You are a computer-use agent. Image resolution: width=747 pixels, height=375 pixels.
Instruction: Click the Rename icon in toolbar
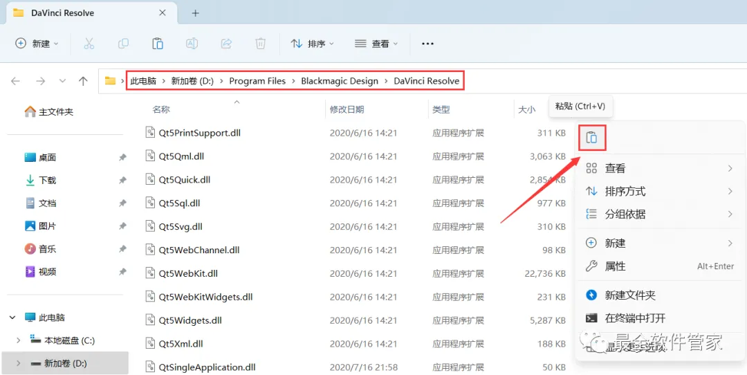192,44
